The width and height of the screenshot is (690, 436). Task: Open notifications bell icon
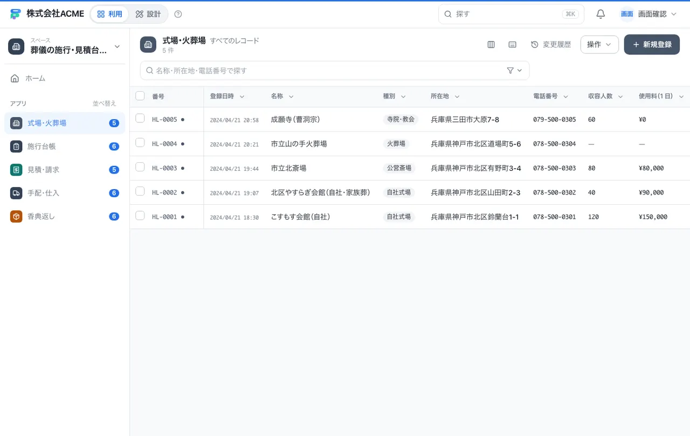coord(601,14)
